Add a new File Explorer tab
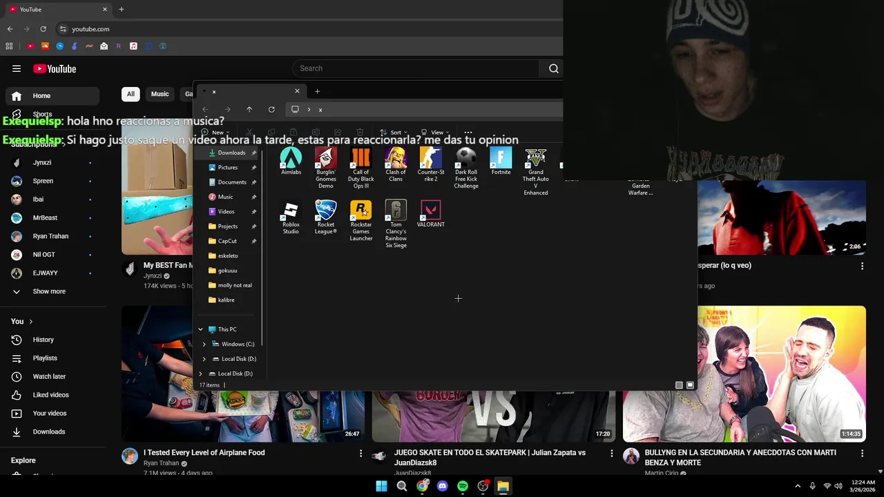The height and width of the screenshot is (497, 884). point(317,91)
